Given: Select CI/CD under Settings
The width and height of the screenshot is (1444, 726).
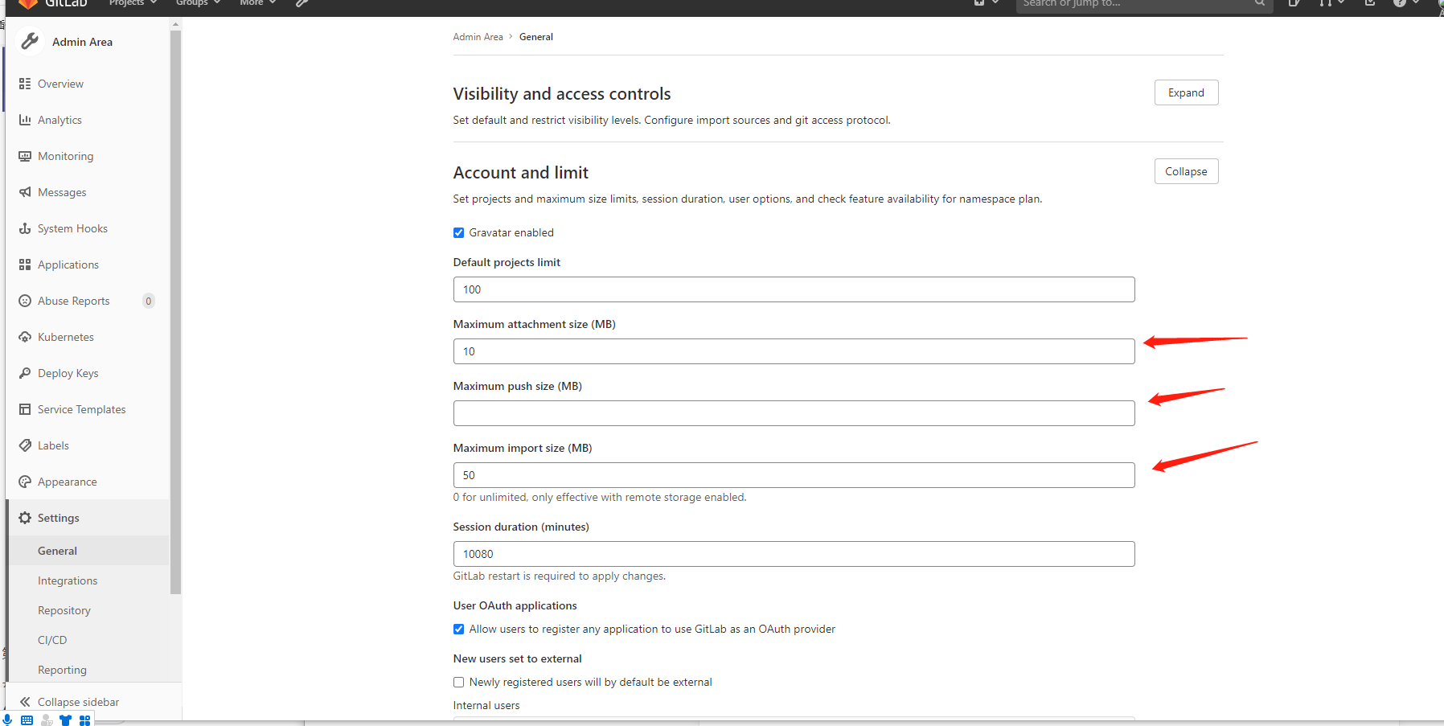Looking at the screenshot, I should coord(52,640).
